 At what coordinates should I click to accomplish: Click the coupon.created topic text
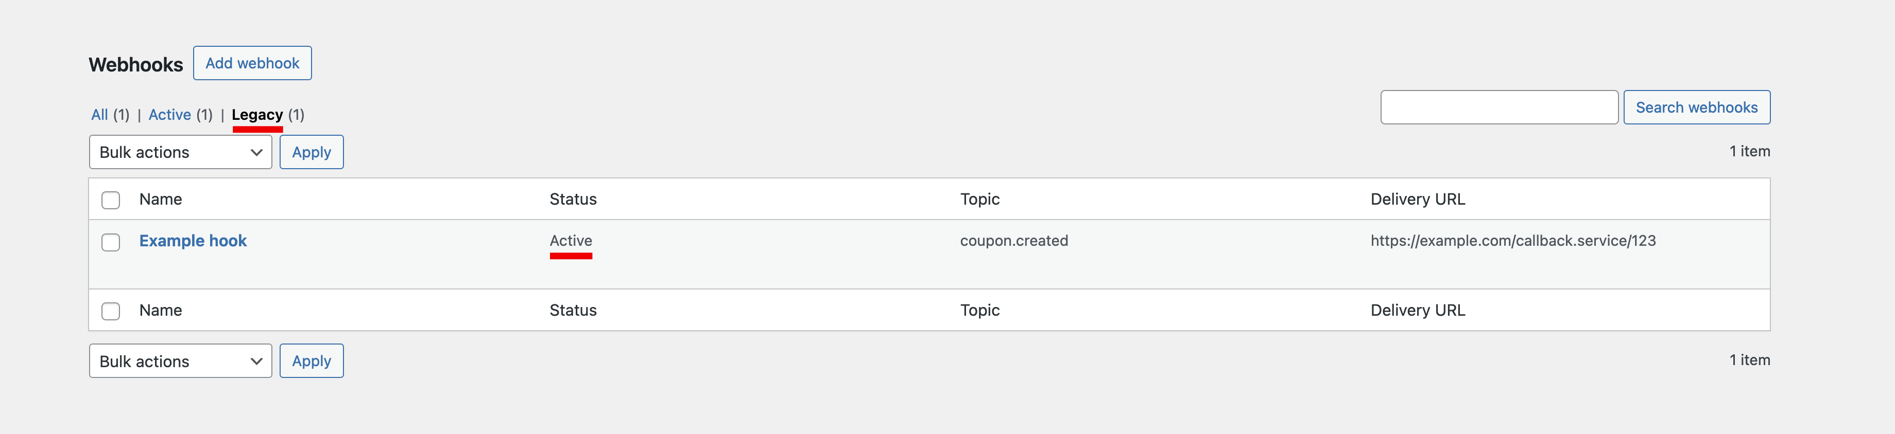1014,240
